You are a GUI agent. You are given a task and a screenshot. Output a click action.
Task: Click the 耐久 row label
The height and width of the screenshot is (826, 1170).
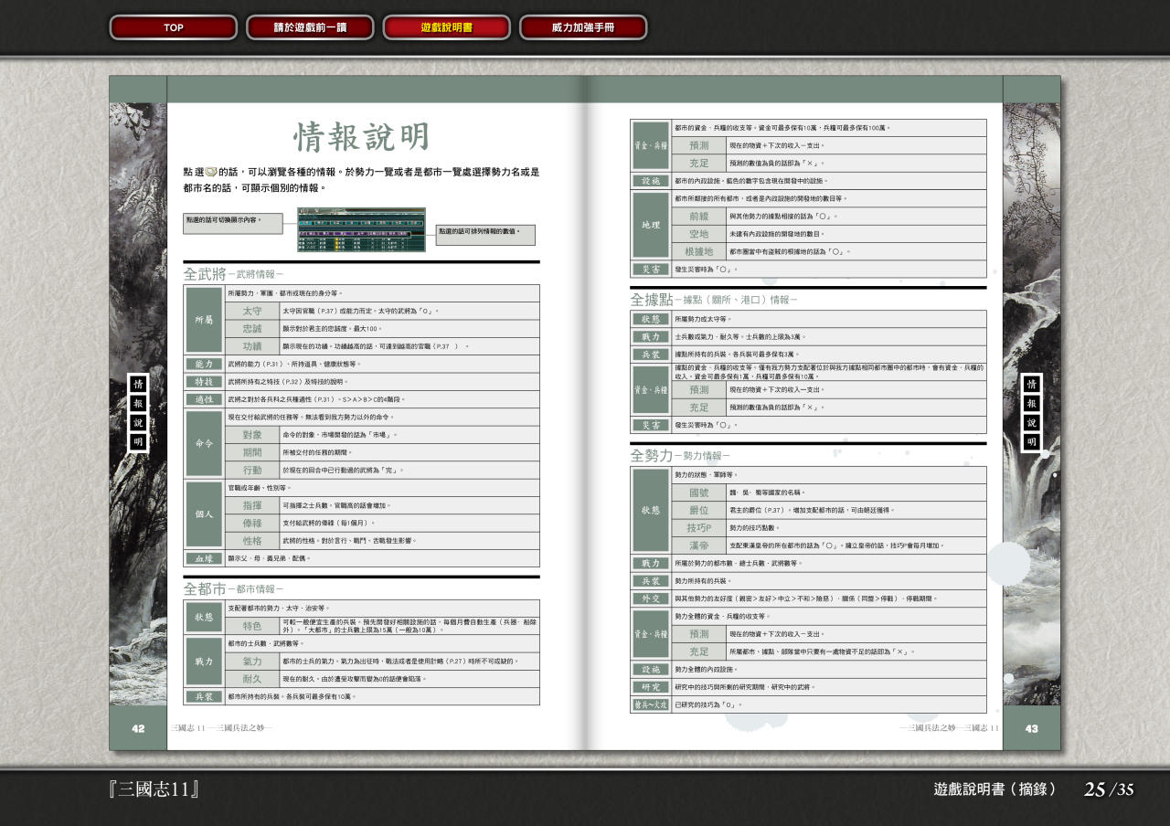[252, 679]
